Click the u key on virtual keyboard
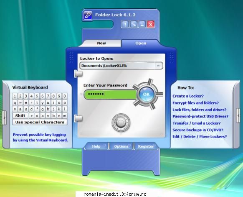The height and width of the screenshot is (197, 243). click(48, 102)
